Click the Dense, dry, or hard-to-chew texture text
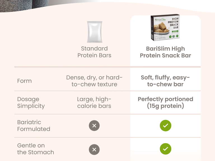Image resolution: width=215 pixels, height=161 pixels. tap(94, 81)
